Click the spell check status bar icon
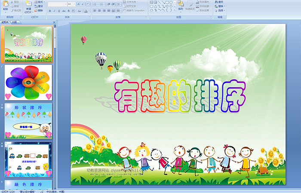 pos(41,191)
